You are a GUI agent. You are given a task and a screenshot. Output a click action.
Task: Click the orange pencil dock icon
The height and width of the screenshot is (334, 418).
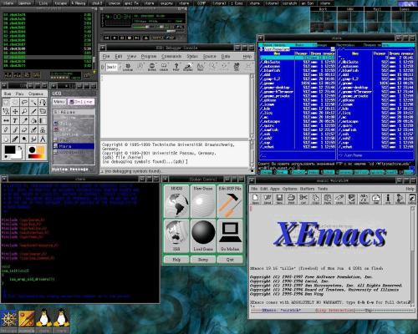[26, 320]
